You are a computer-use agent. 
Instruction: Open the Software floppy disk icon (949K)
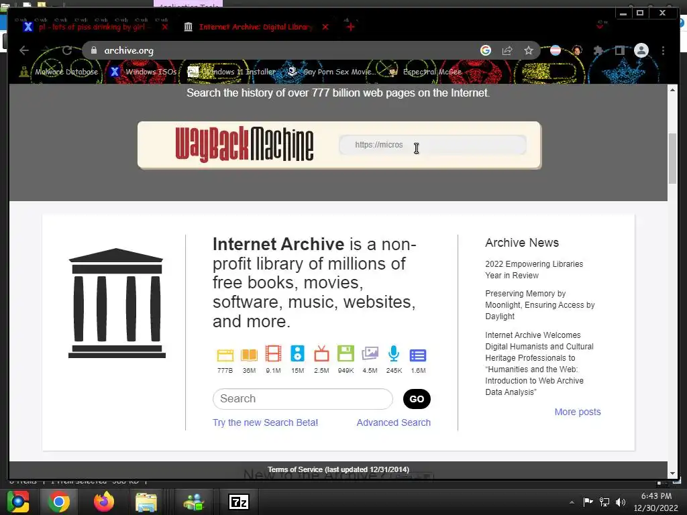pyautogui.click(x=346, y=353)
